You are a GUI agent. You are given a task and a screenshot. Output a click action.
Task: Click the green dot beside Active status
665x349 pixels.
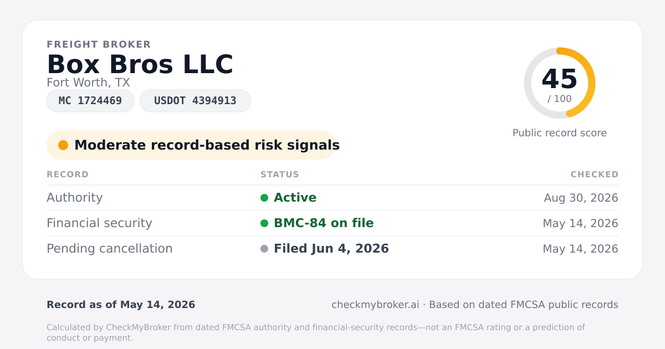click(264, 198)
